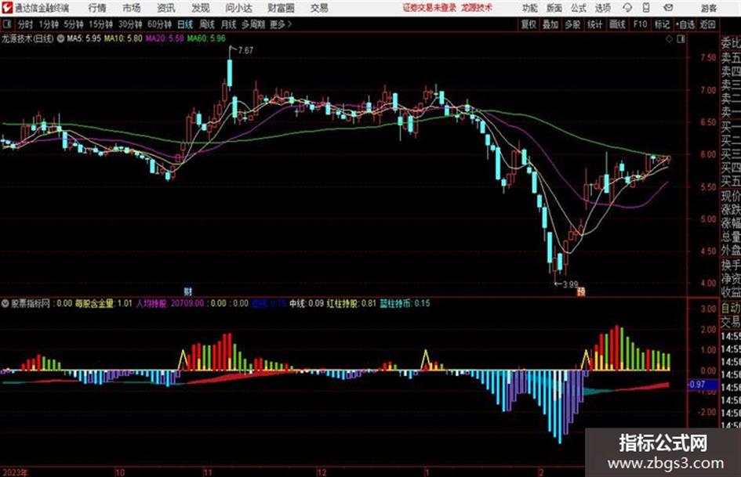Open the mail message icon
741x477 pixels.
668,8
